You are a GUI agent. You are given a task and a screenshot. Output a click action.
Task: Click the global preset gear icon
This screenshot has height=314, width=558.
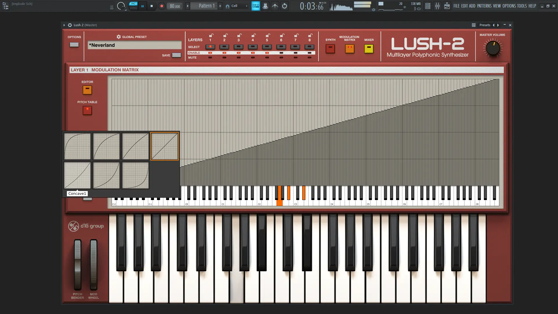pyautogui.click(x=119, y=37)
